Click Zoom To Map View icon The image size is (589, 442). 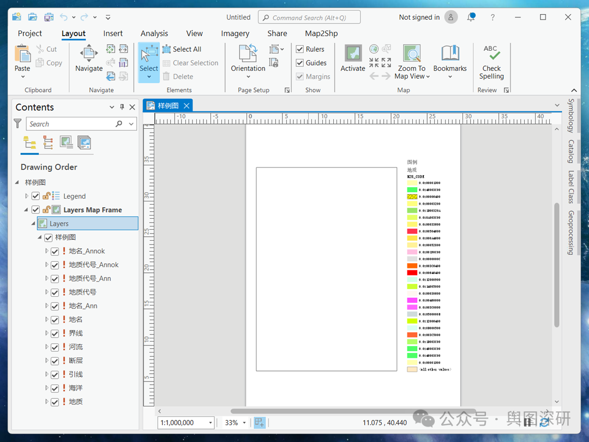412,53
